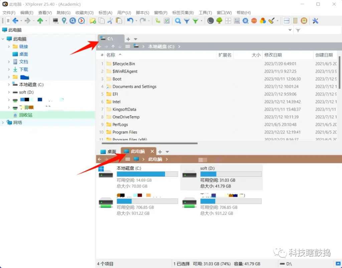Click the blue visual filter funnel icon

click(x=187, y=21)
